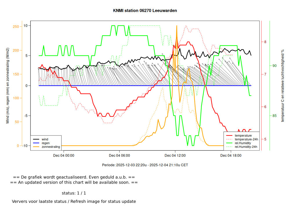Select the 'rel.Humidity' legend label
Viewport: 290px width, 208px height.
tap(243, 143)
